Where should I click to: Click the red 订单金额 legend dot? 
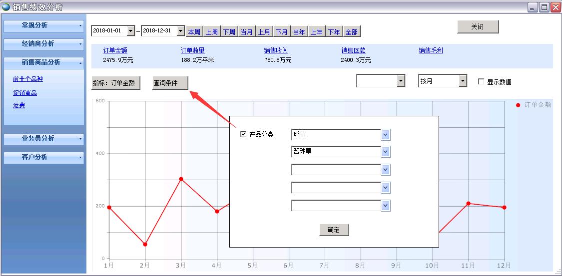tap(518, 105)
